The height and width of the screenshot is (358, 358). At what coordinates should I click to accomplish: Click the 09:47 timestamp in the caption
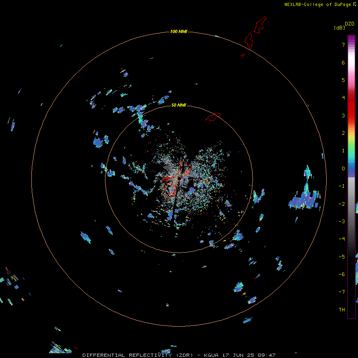pyautogui.click(x=267, y=355)
